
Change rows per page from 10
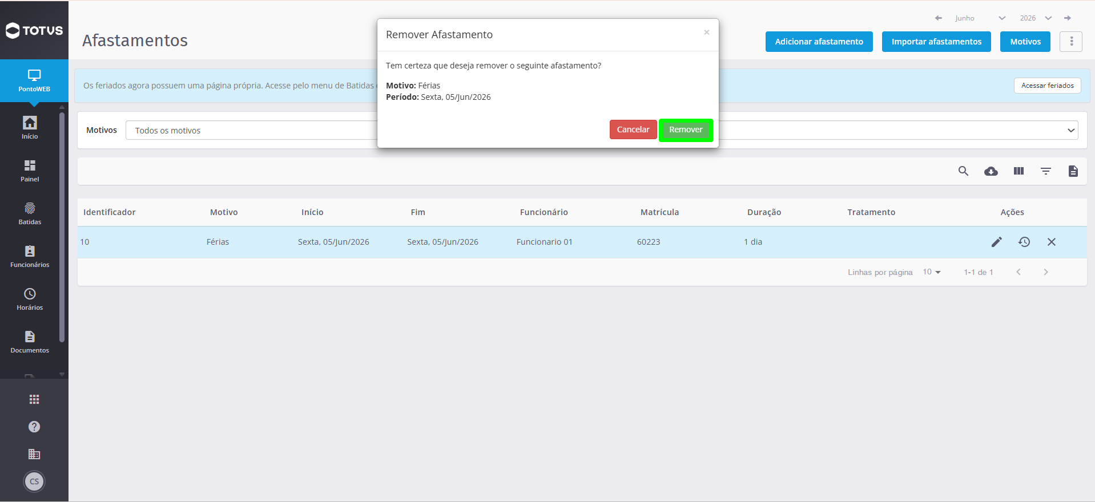[x=932, y=272]
